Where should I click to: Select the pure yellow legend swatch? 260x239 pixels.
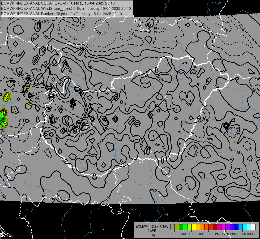[194, 227]
